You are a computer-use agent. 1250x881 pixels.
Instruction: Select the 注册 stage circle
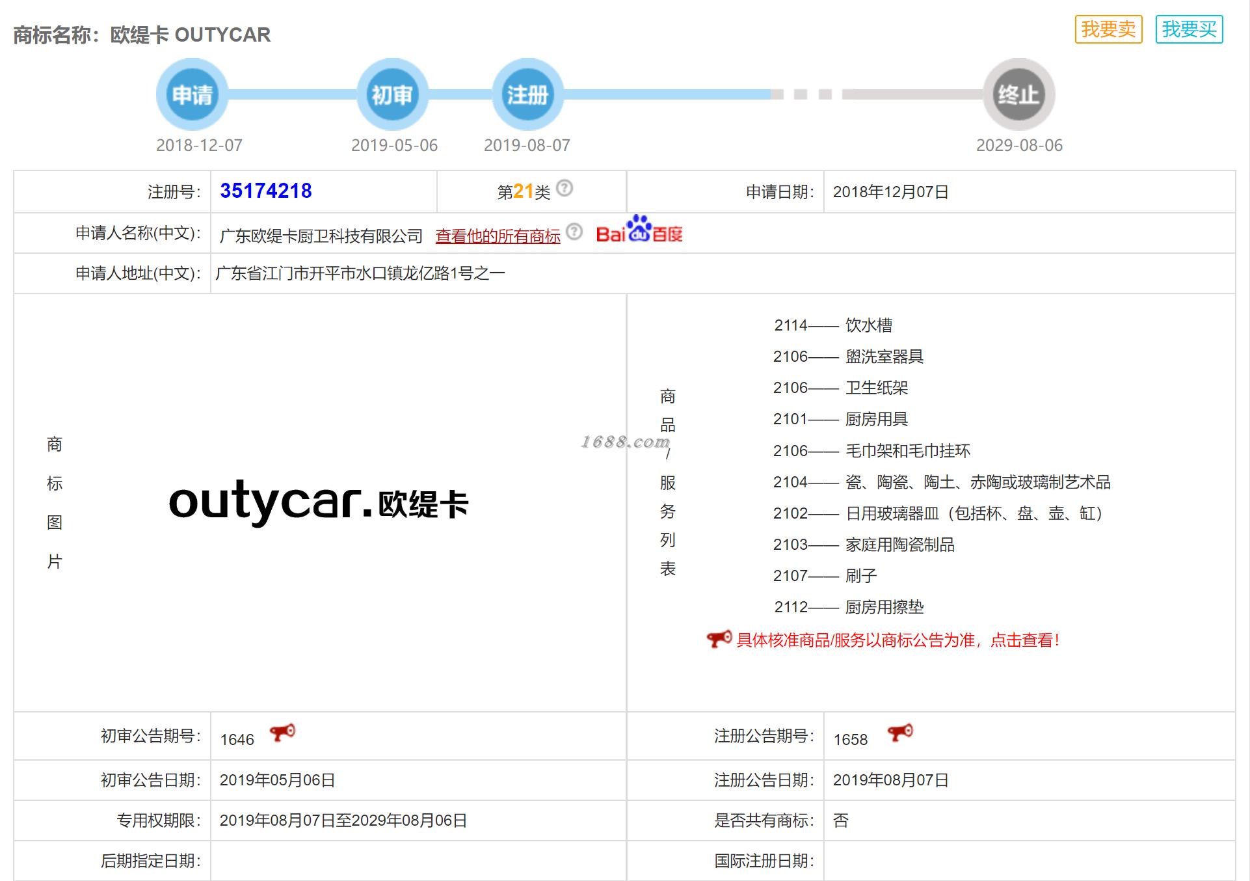coord(527,94)
